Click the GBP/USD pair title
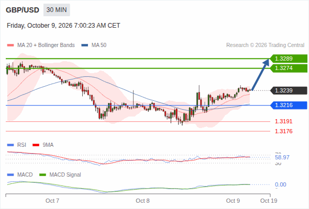The height and width of the screenshot is (209, 309). click(x=23, y=10)
